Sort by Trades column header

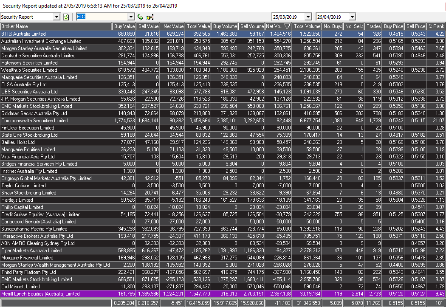coord(373,26)
